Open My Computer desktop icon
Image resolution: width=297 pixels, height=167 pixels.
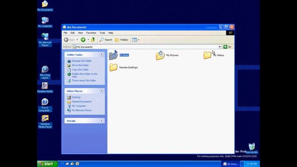pos(45,22)
